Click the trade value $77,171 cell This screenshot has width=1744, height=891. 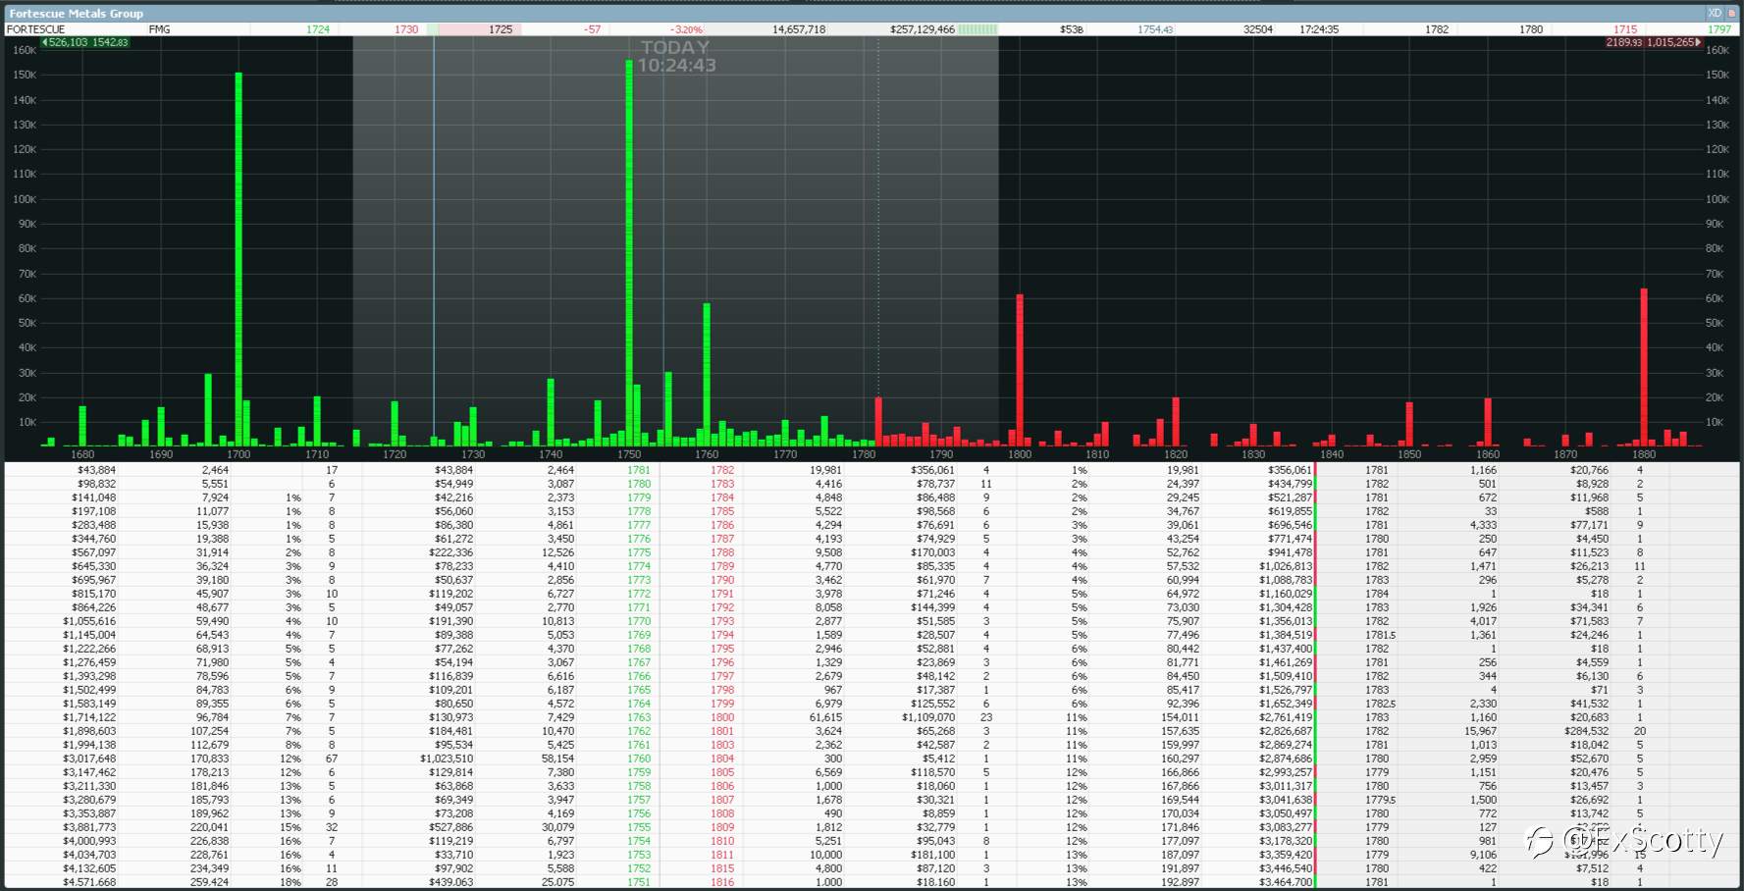(1589, 525)
